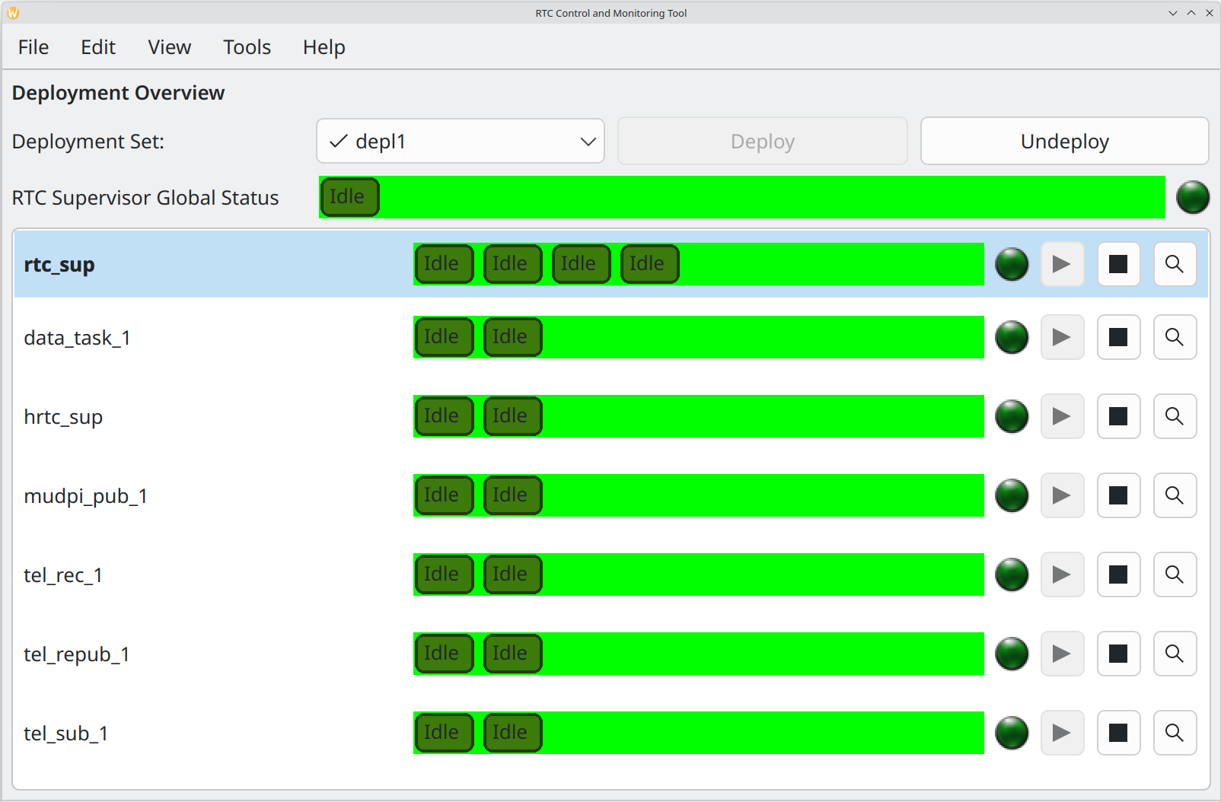Click the data_task_1 status LED
This screenshot has height=802, width=1221.
pyautogui.click(x=1012, y=337)
